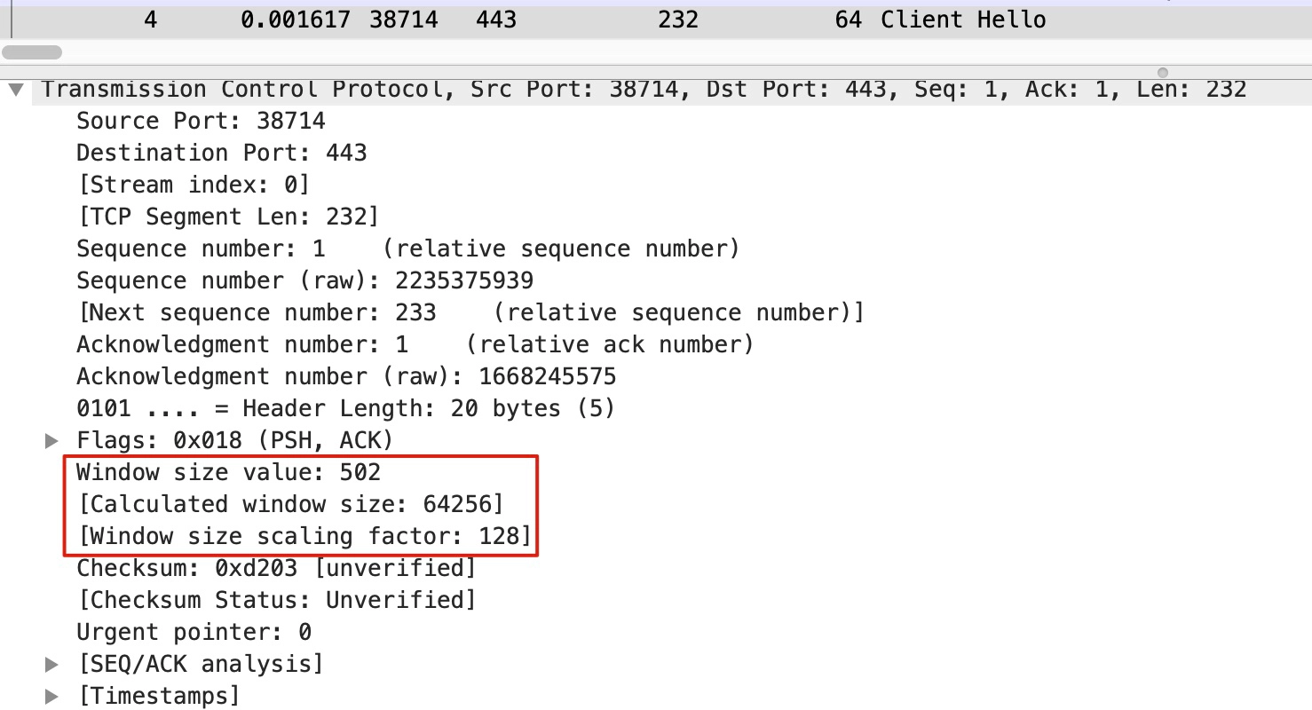The height and width of the screenshot is (710, 1312).
Task: Select the Urgent pointer: 0 line
Action: click(194, 632)
